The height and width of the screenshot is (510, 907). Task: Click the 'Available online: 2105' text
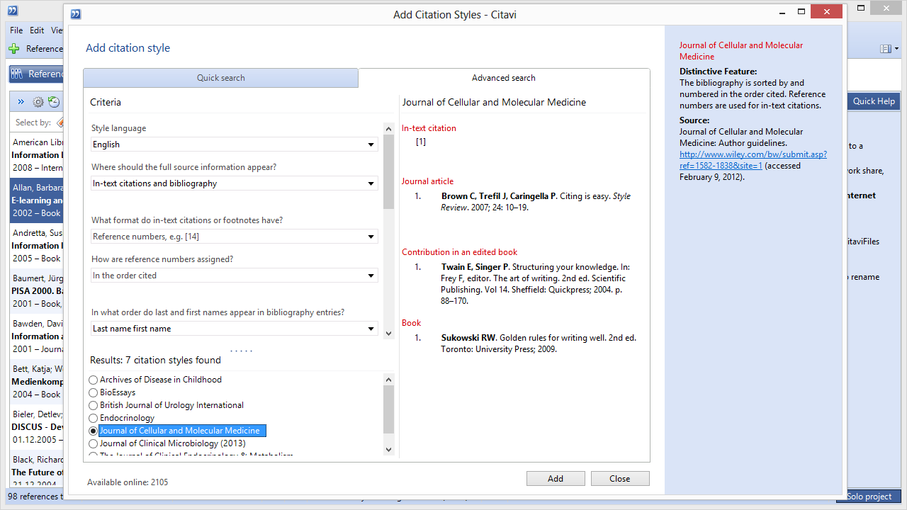click(128, 482)
